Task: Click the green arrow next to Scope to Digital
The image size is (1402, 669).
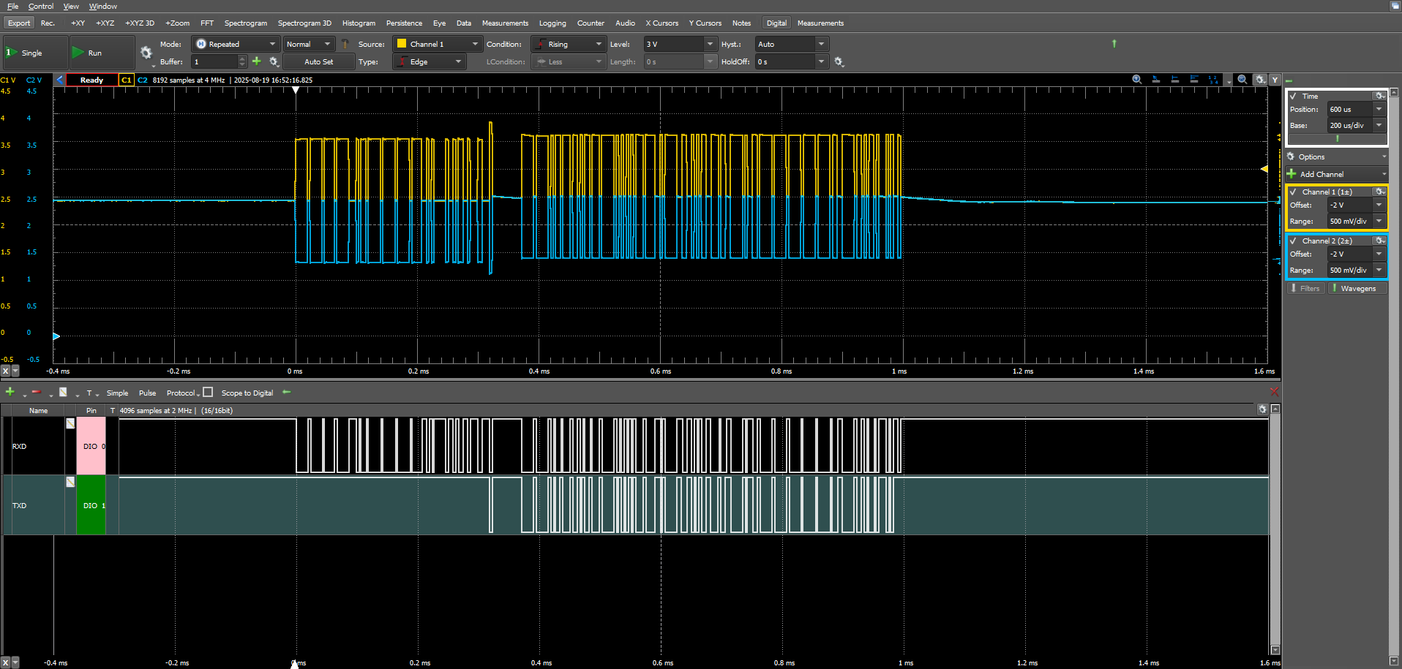Action: [x=287, y=393]
